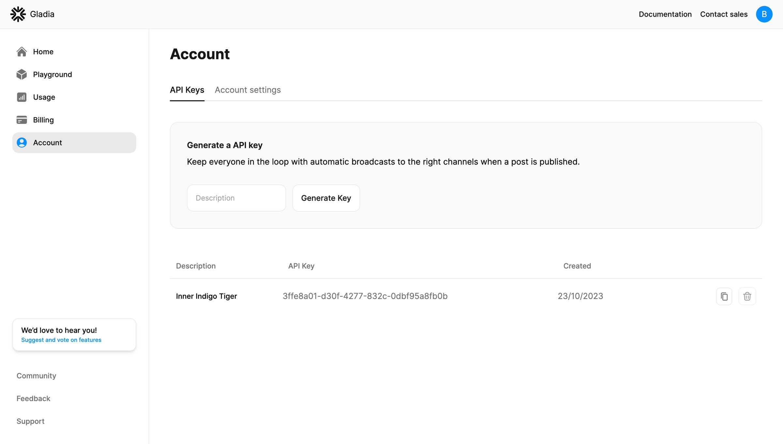Viewport: 783px width, 444px height.
Task: Open Home from the sidebar house icon
Action: click(x=22, y=51)
